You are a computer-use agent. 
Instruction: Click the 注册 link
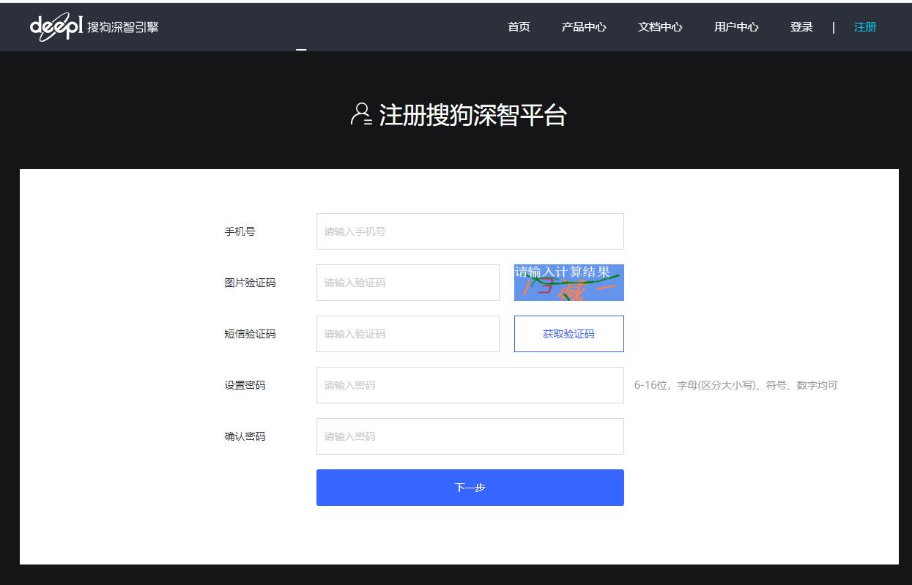pos(865,27)
